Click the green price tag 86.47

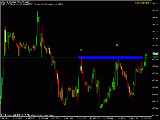point(155,57)
